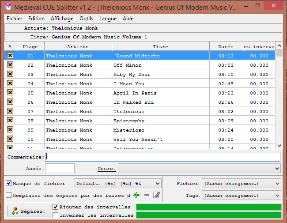Image resolution: width=287 pixels, height=223 pixels.
Task: Uncheck track 08 Epistrophy checkbox
Action: [10, 120]
